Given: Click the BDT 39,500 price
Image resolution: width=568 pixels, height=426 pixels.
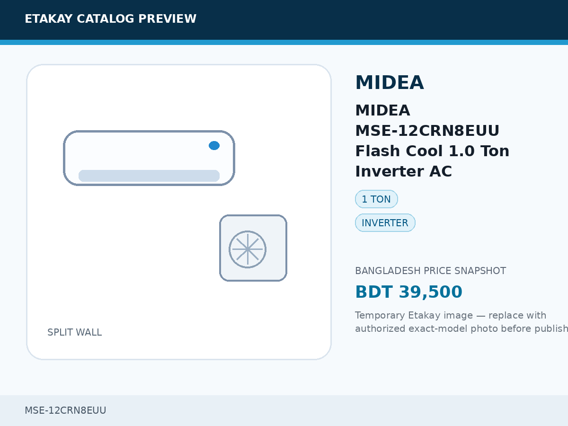Looking at the screenshot, I should (408, 292).
